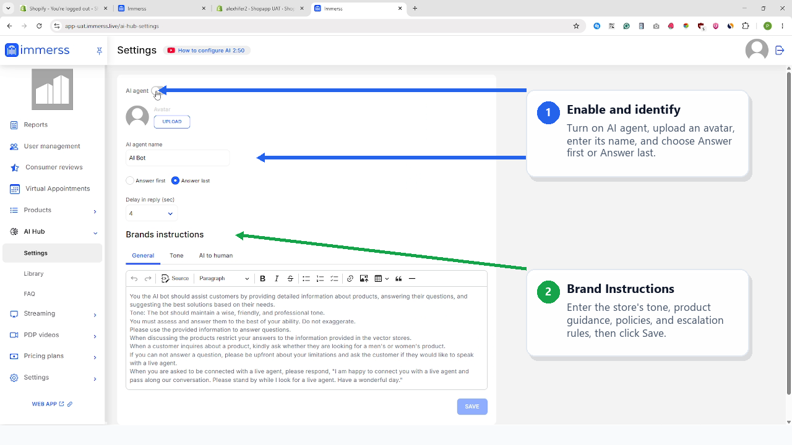Apply strikethrough formatting in the editor
The image size is (792, 445).
[x=290, y=279]
